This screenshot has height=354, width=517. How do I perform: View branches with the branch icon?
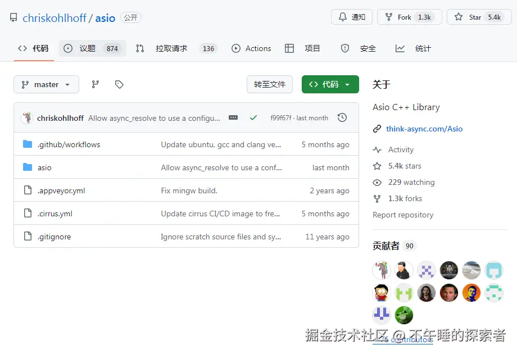[95, 84]
